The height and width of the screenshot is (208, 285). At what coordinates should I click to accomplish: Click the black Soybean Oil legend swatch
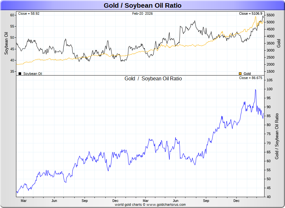[20, 74]
